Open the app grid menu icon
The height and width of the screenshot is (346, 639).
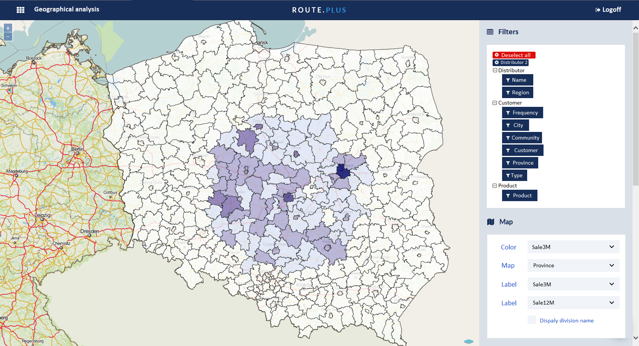tap(21, 10)
